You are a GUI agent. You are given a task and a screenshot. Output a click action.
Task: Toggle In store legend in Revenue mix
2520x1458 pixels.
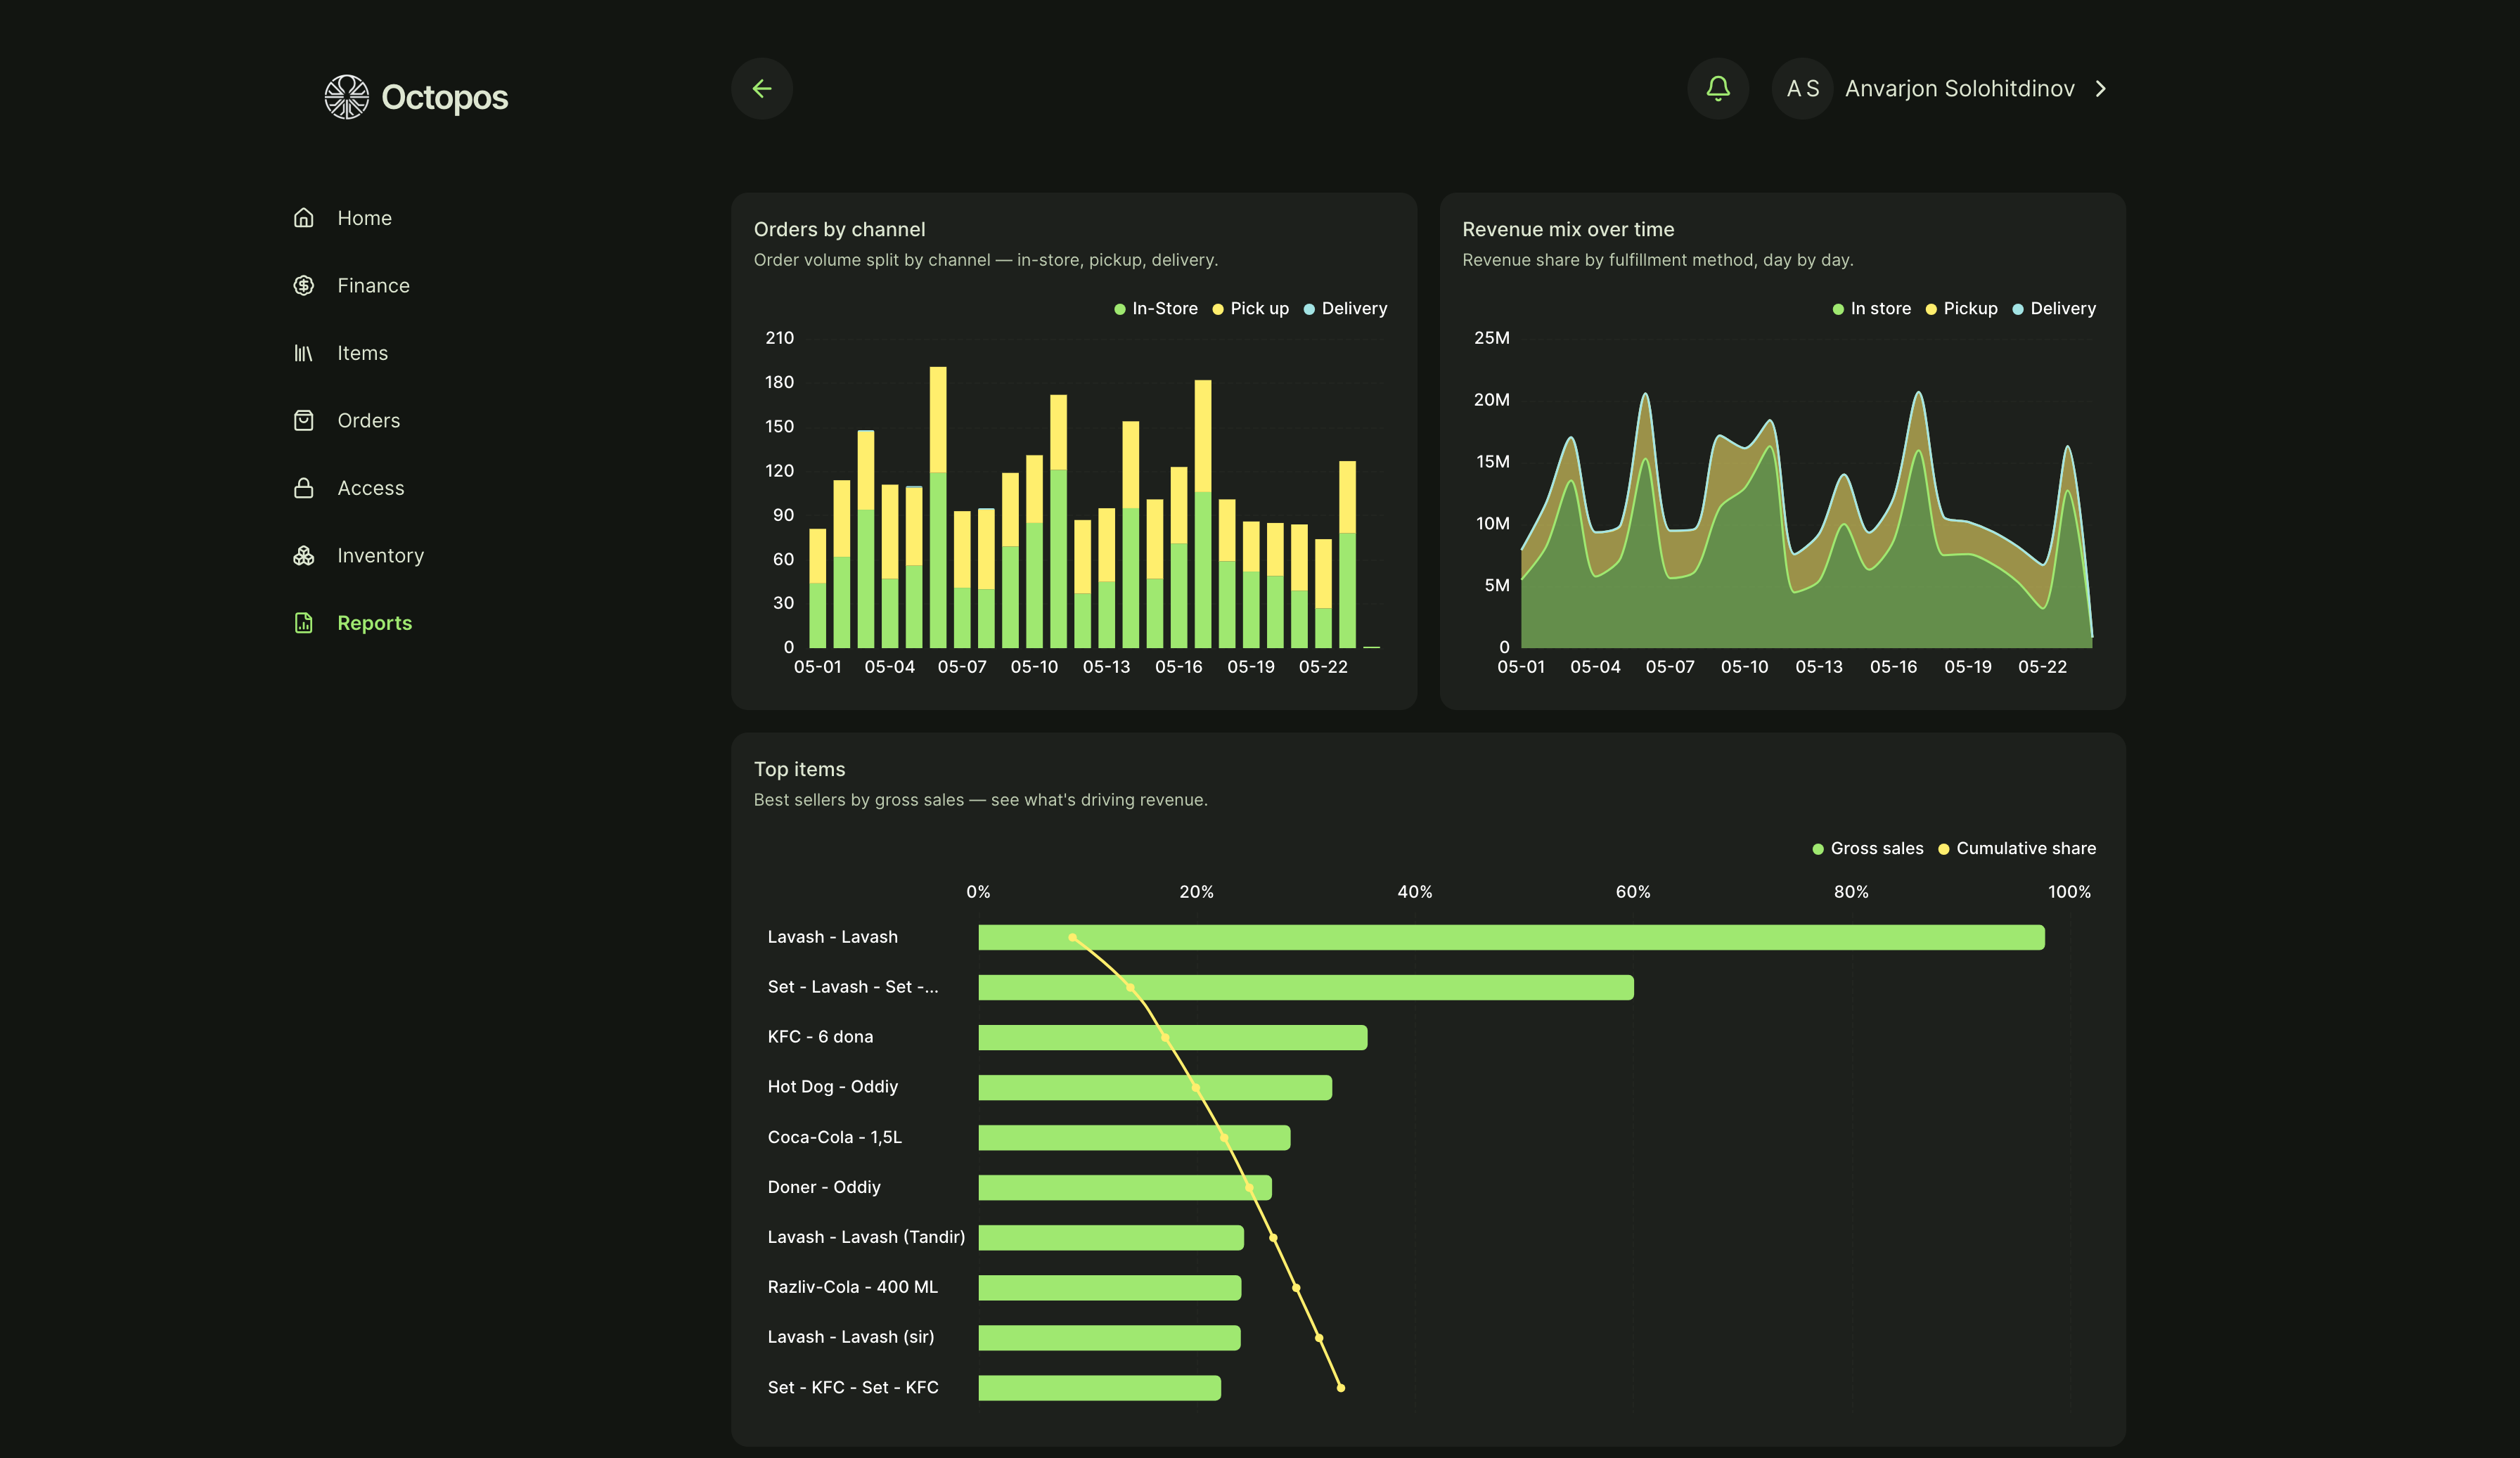[x=1871, y=309]
